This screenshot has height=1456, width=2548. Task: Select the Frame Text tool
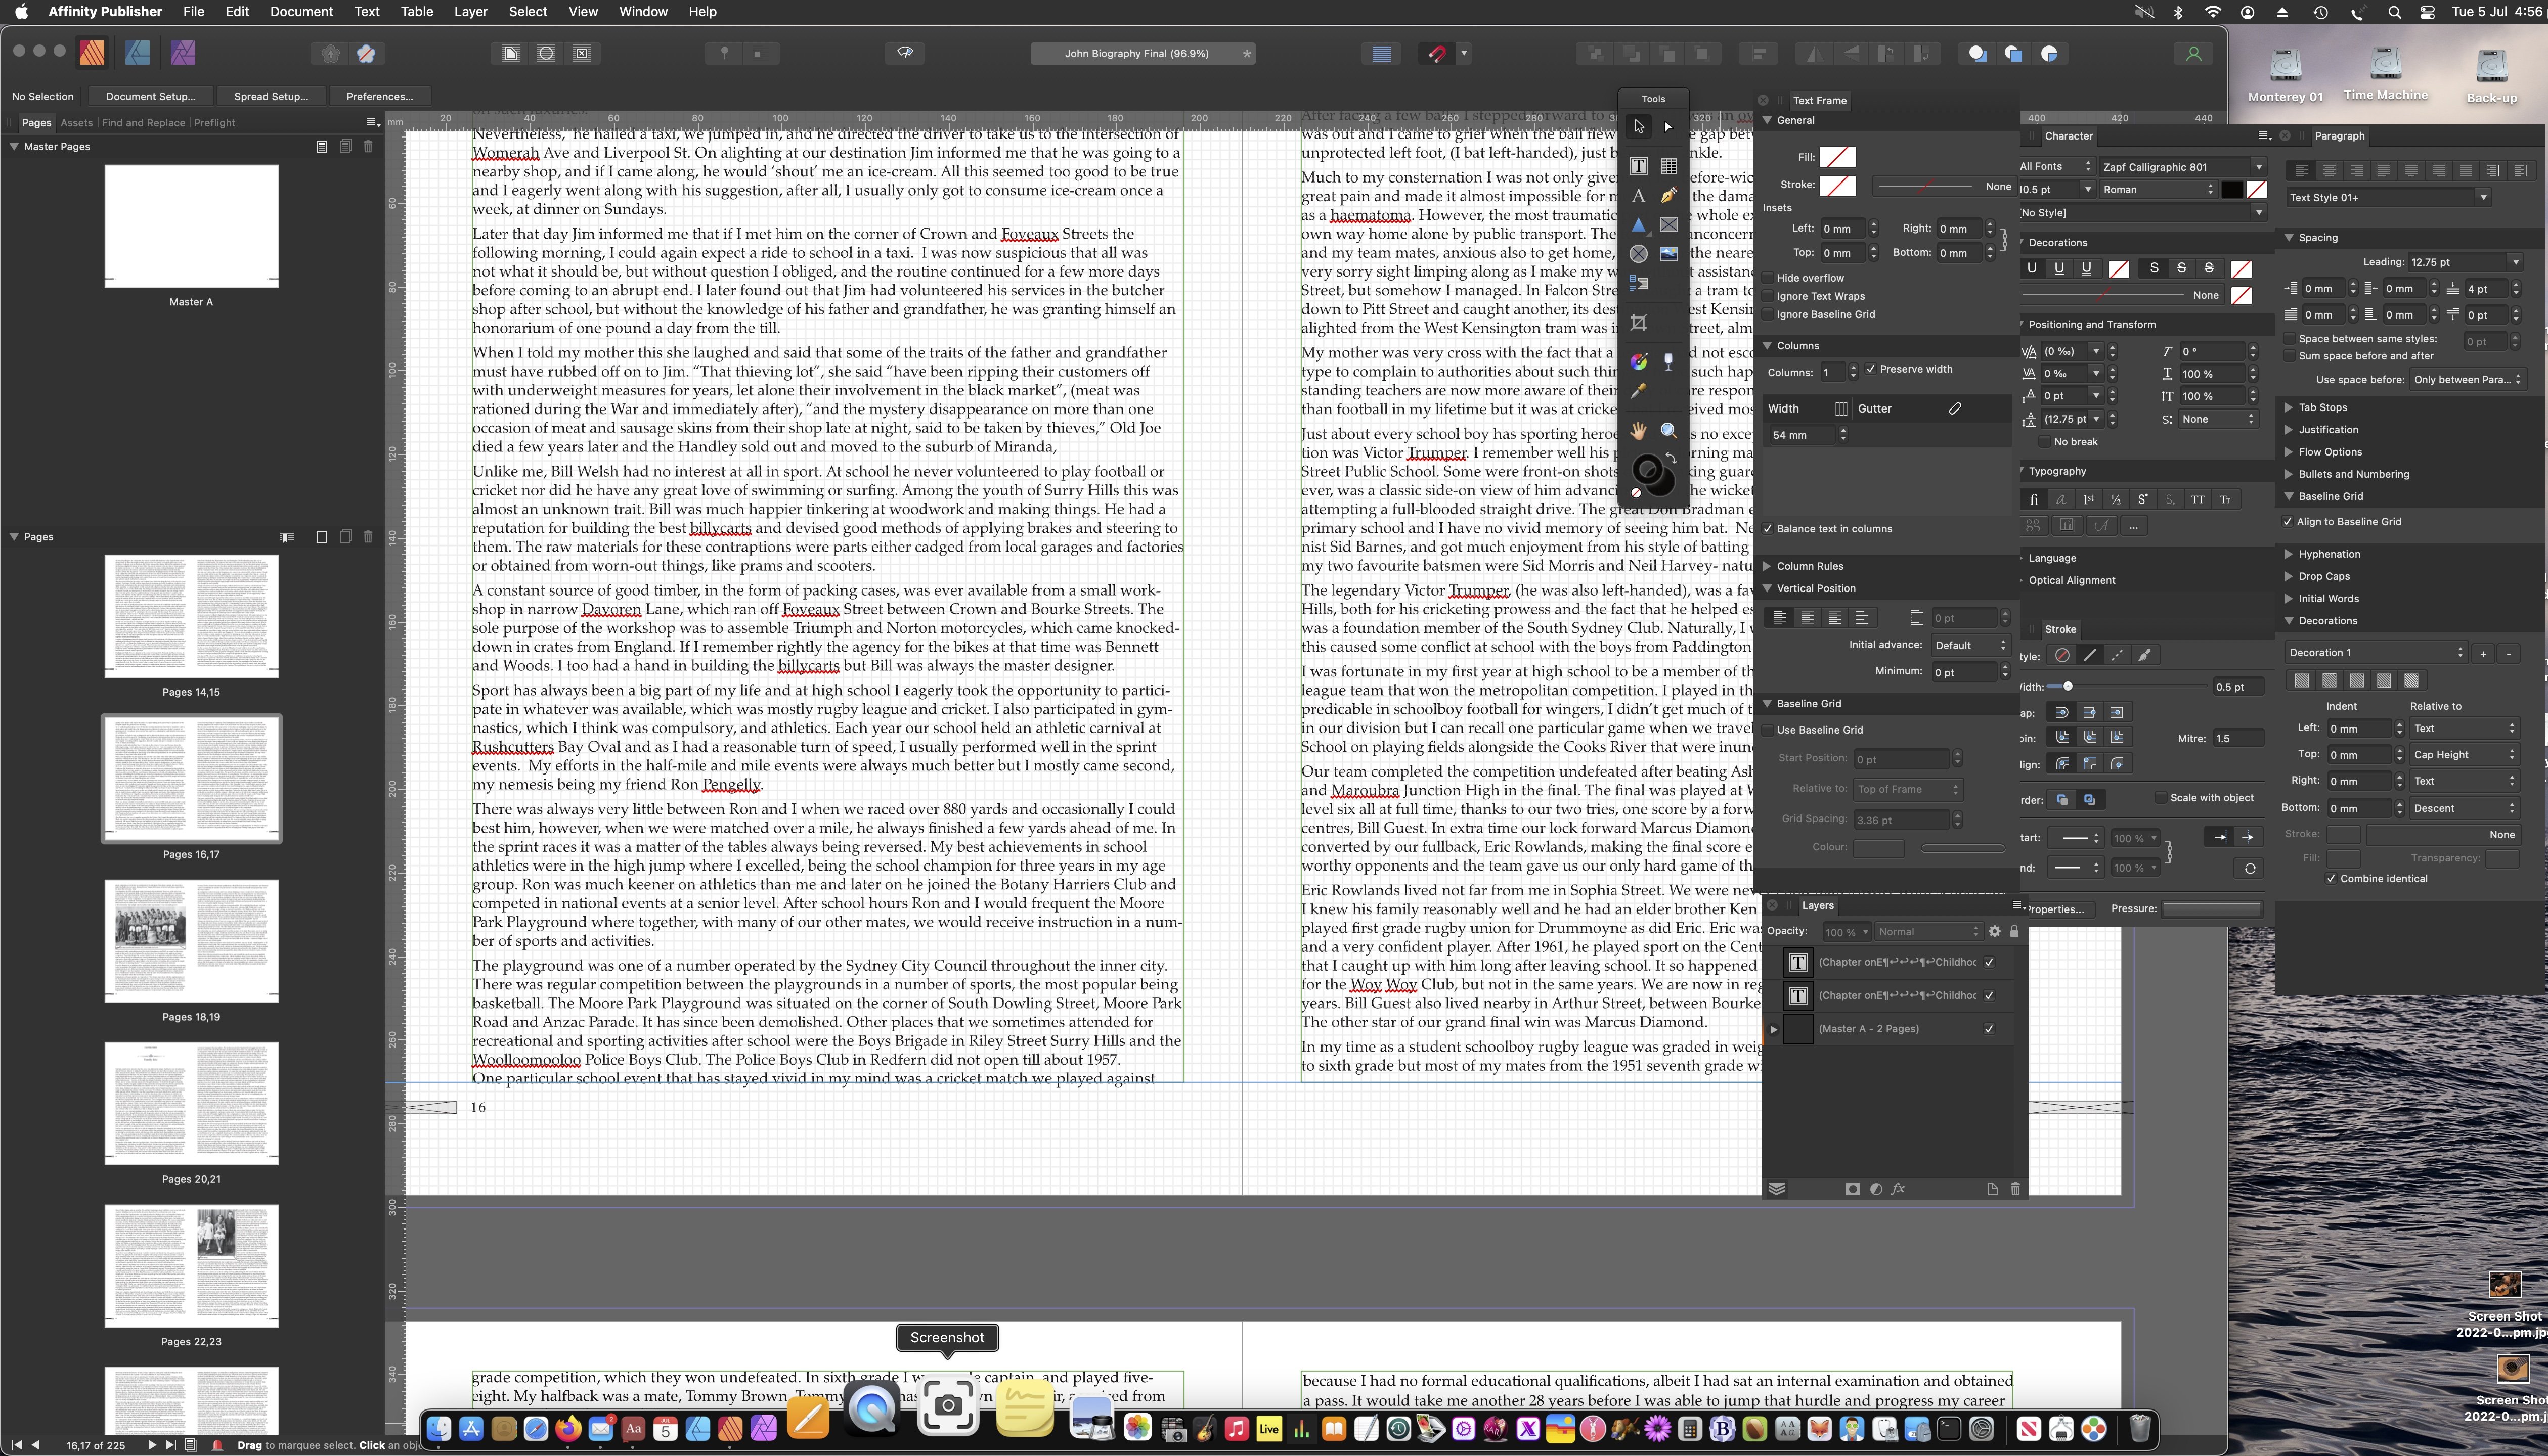pos(1638,166)
